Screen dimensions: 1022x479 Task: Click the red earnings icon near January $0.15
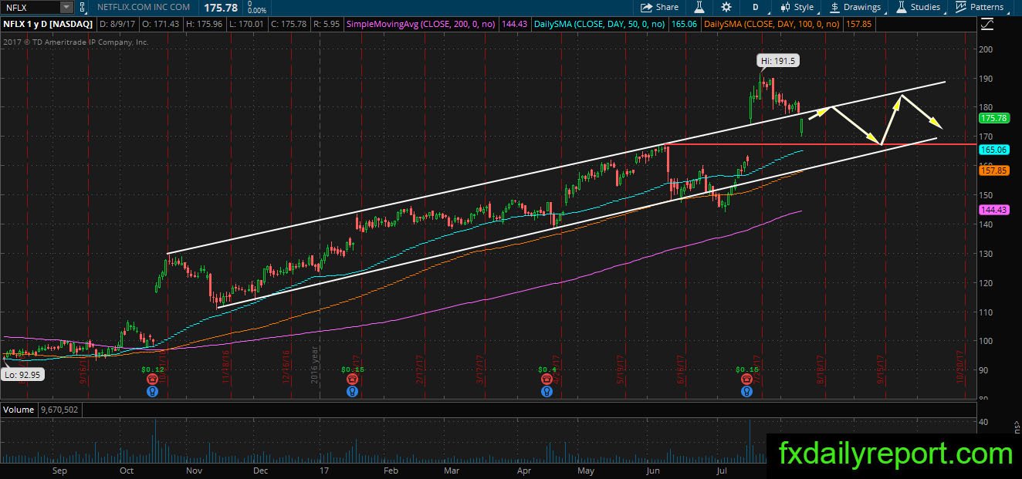point(352,379)
